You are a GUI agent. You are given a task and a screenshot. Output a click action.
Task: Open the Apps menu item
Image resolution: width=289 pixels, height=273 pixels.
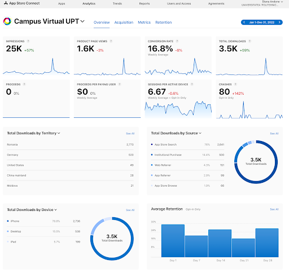pos(62,3)
